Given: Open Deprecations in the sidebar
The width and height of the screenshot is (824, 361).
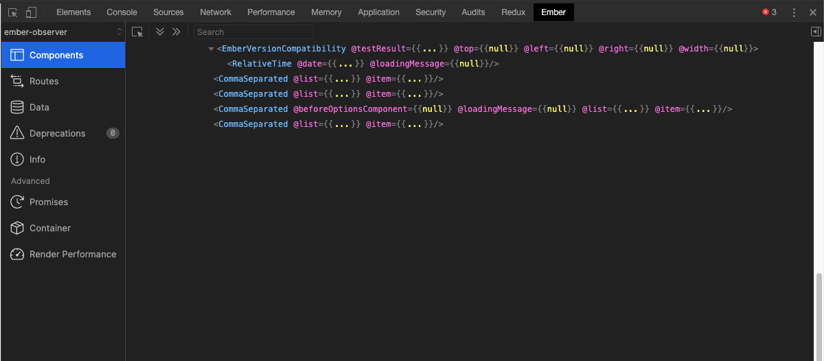Looking at the screenshot, I should pos(62,133).
